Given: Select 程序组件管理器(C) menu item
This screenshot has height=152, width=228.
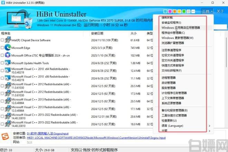Looking at the screenshot, I should 173,33.
